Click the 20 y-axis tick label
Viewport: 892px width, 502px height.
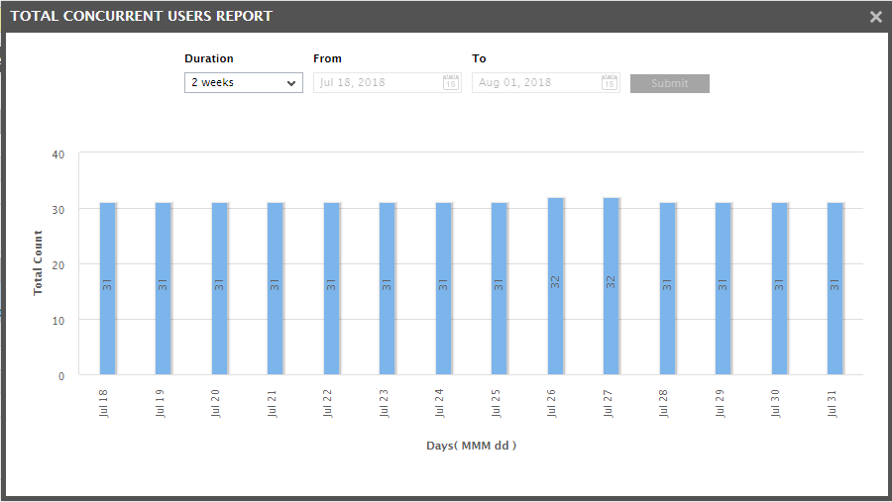pos(58,265)
